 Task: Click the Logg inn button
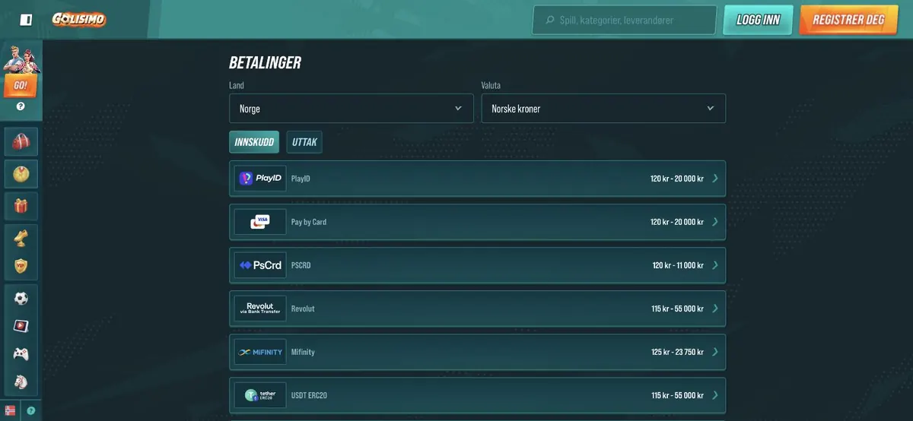pos(758,20)
